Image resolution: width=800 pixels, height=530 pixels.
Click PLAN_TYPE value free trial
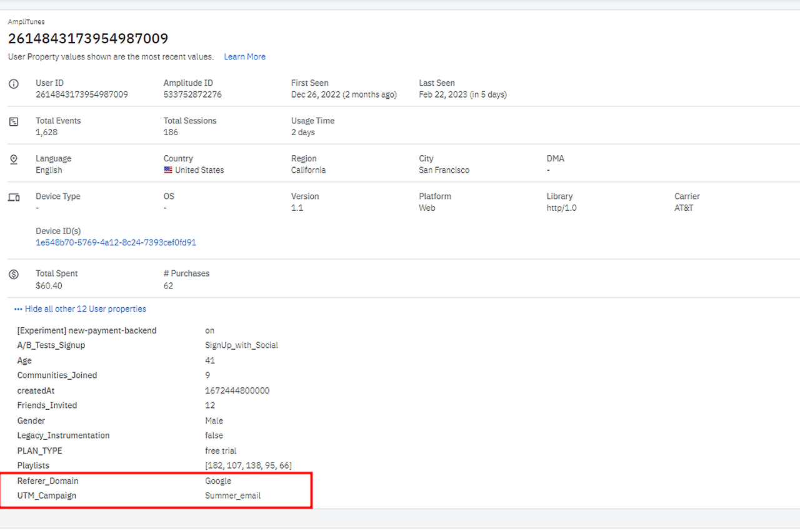point(221,451)
